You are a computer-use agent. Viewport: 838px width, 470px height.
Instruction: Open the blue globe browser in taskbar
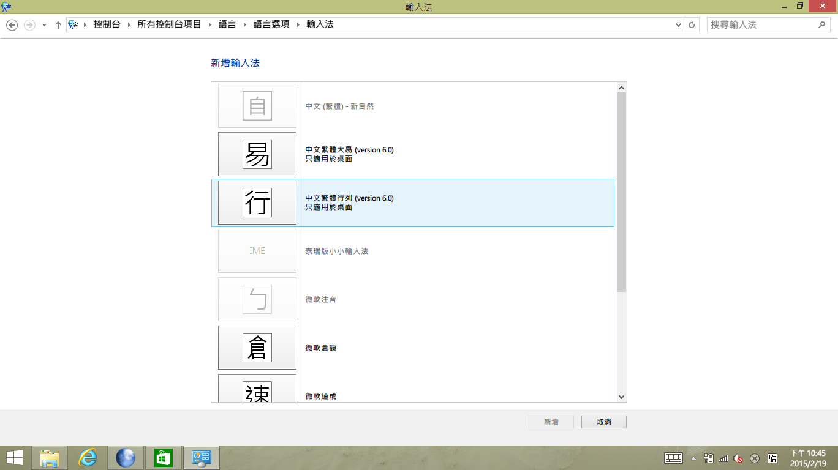pyautogui.click(x=126, y=458)
